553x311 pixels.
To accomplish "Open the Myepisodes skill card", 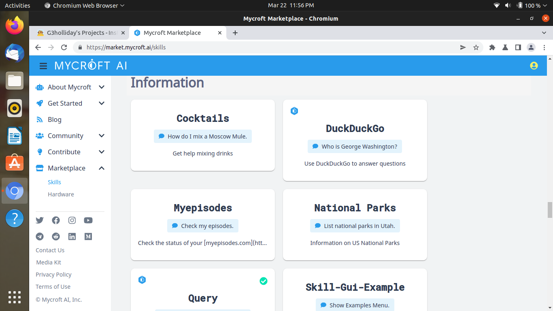I will [x=203, y=225].
